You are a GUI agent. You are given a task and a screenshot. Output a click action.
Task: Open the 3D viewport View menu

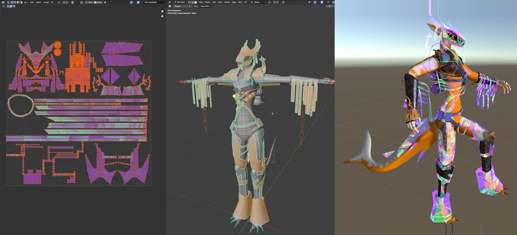[x=201, y=2]
